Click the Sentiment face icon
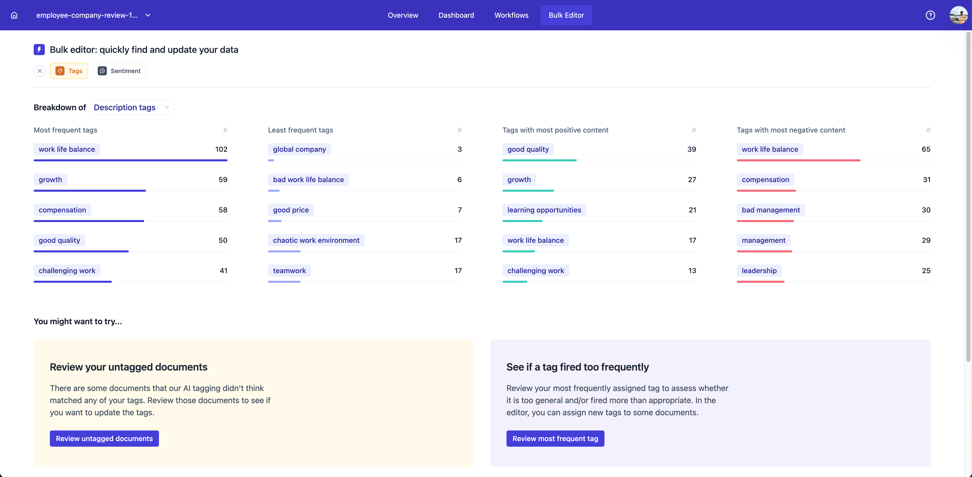Viewport: 972px width, 477px height. pyautogui.click(x=102, y=71)
